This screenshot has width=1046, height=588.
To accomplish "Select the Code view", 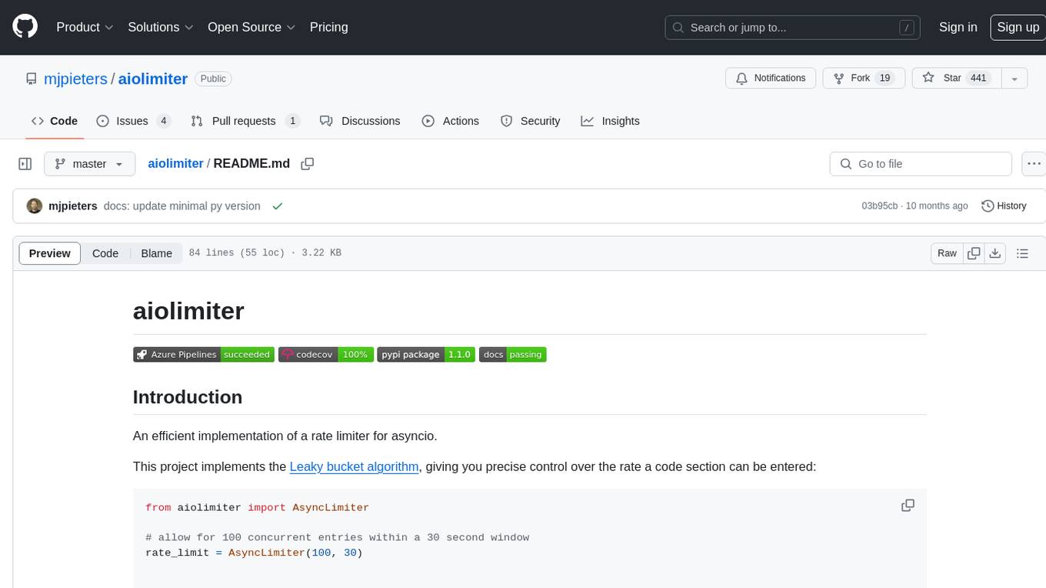I will [105, 253].
